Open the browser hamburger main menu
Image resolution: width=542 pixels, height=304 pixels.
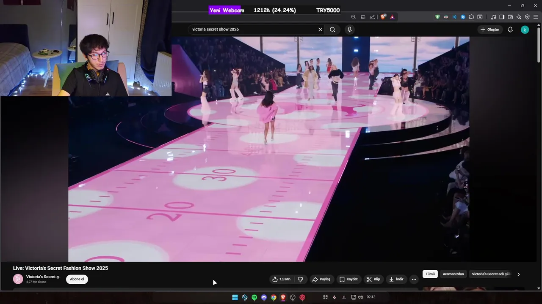(536, 17)
